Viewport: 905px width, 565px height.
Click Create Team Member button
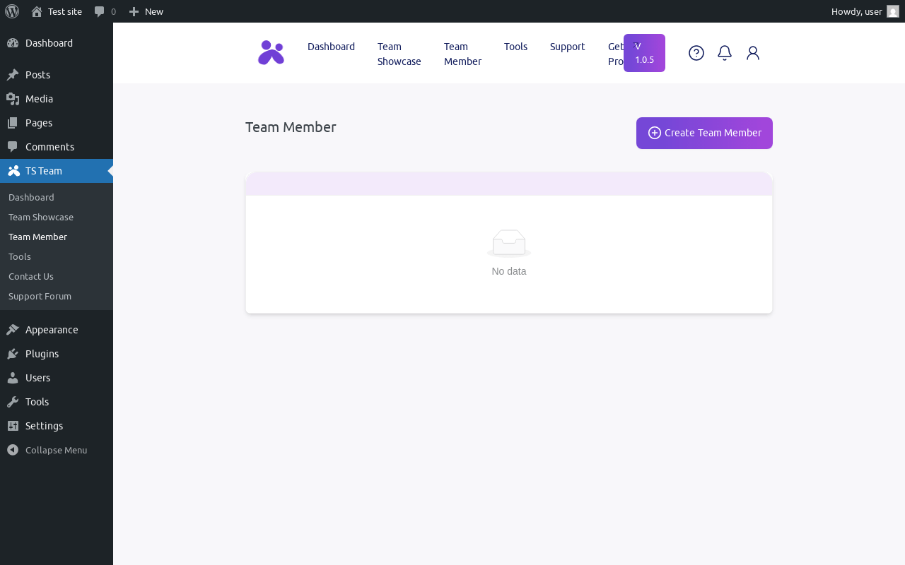point(704,133)
